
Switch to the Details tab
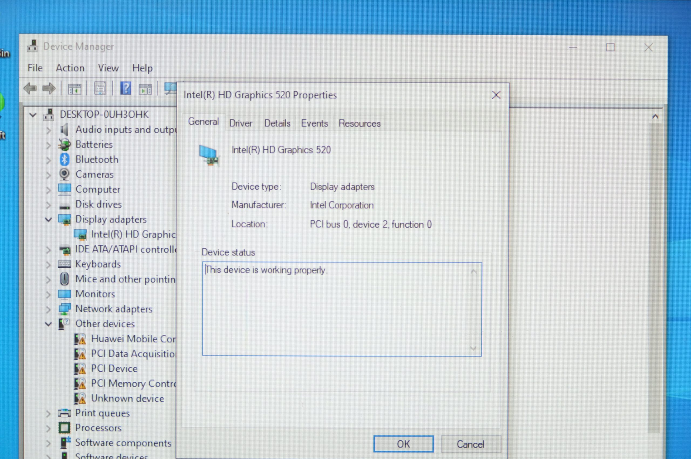pos(277,123)
